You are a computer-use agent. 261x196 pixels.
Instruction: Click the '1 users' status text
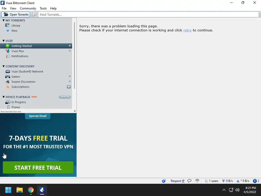click(x=214, y=181)
